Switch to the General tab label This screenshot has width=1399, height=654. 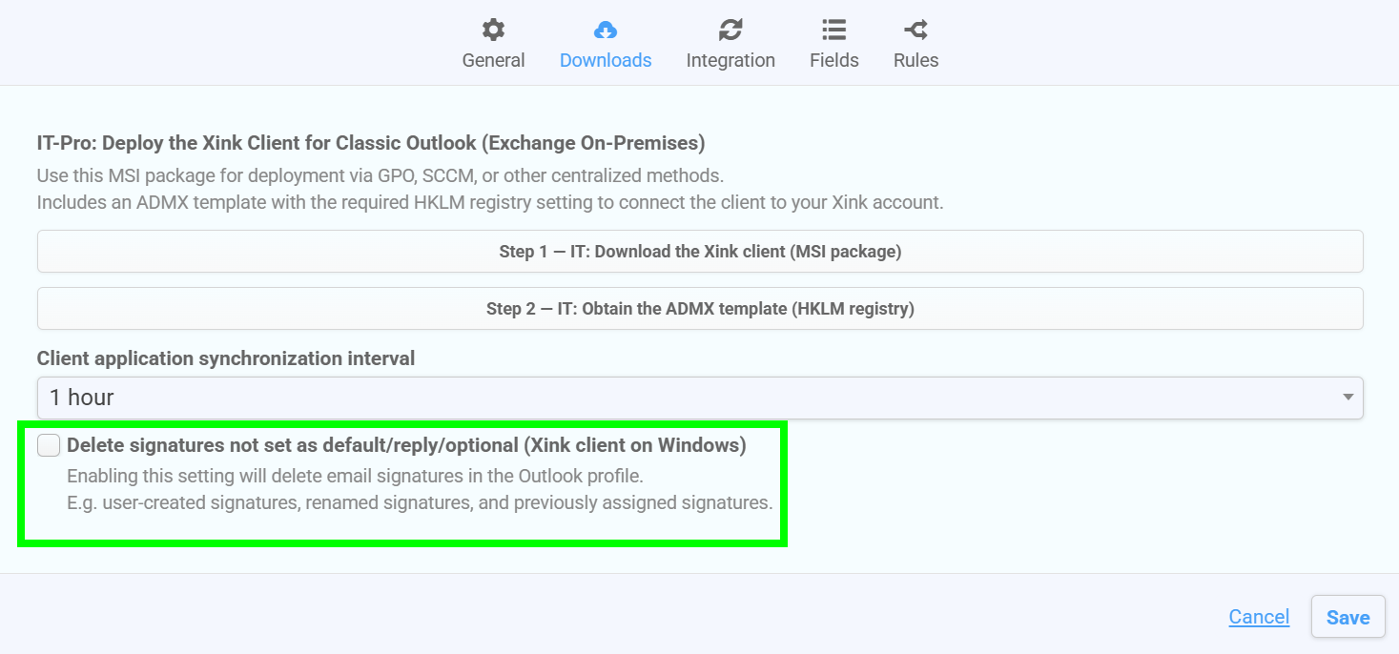[494, 60]
